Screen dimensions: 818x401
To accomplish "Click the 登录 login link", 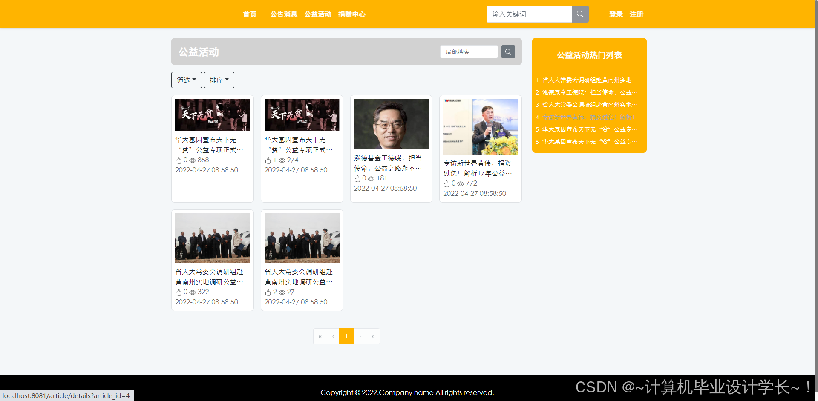I will (x=616, y=14).
